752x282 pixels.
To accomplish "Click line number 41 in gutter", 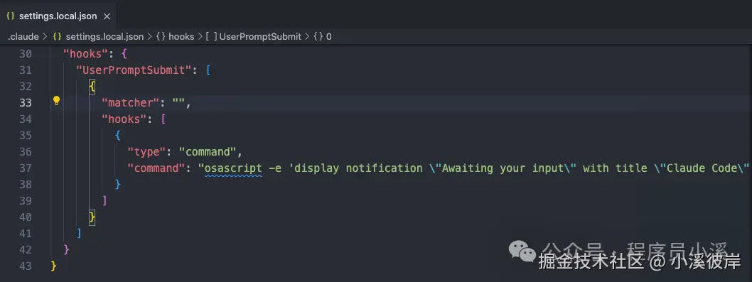I will point(26,233).
